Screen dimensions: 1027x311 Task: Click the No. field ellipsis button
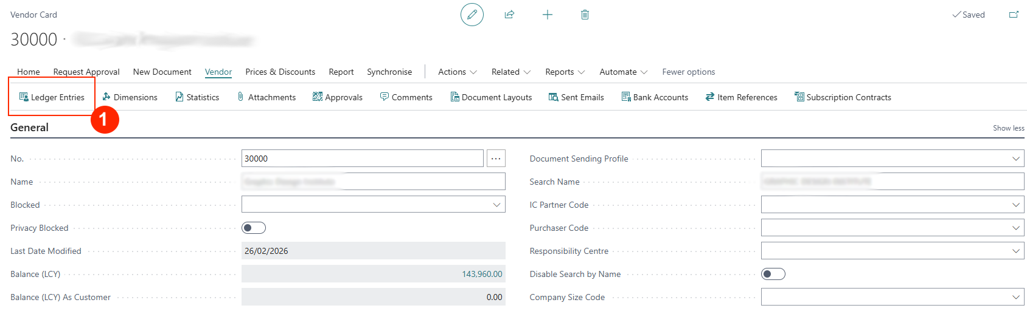pyautogui.click(x=496, y=159)
